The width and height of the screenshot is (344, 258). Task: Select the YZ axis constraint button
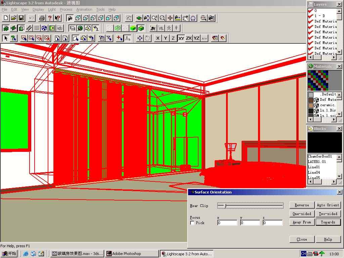tap(197, 38)
